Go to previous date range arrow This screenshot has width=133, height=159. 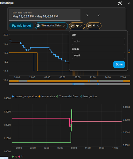pos(87,15)
